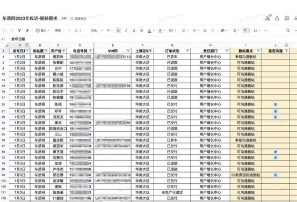This screenshot has height=202, width=297.
Task: Click the redo arrow icon
Action: pos(12,31)
